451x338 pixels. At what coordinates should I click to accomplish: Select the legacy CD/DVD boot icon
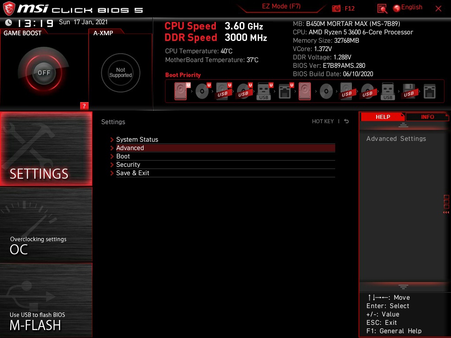pyautogui.click(x=326, y=92)
